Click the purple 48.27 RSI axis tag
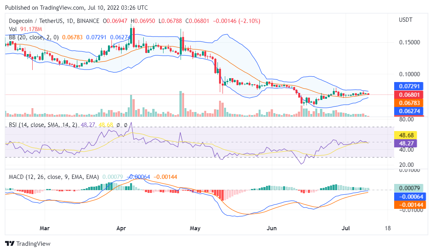 point(406,143)
